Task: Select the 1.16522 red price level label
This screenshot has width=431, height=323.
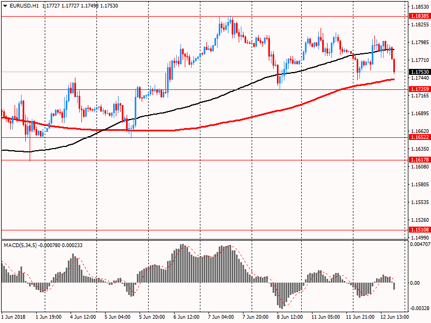Action: coord(420,137)
